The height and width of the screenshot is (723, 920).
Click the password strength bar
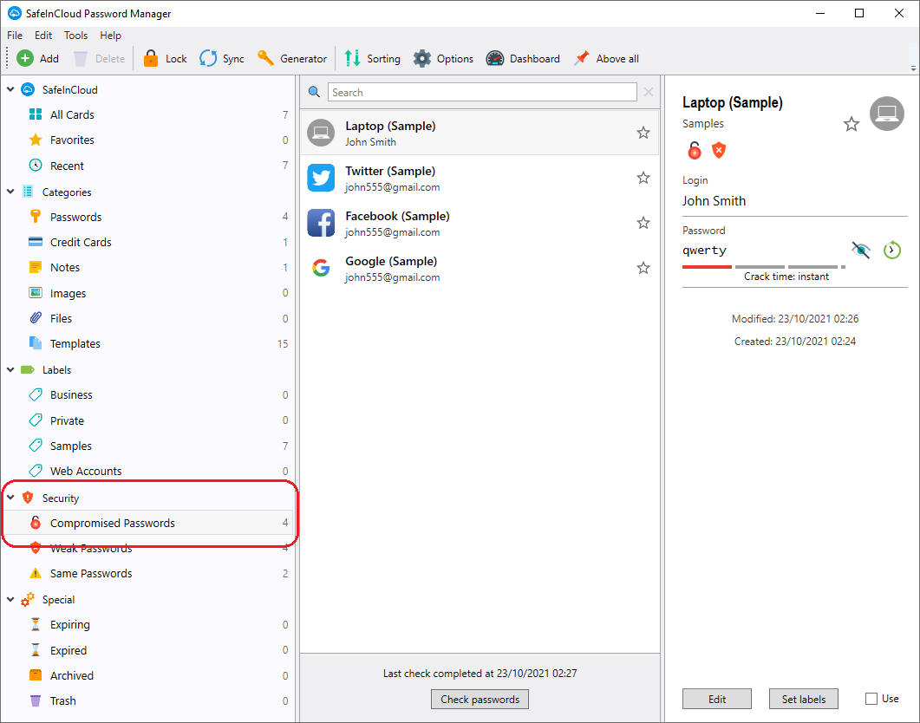tap(763, 267)
